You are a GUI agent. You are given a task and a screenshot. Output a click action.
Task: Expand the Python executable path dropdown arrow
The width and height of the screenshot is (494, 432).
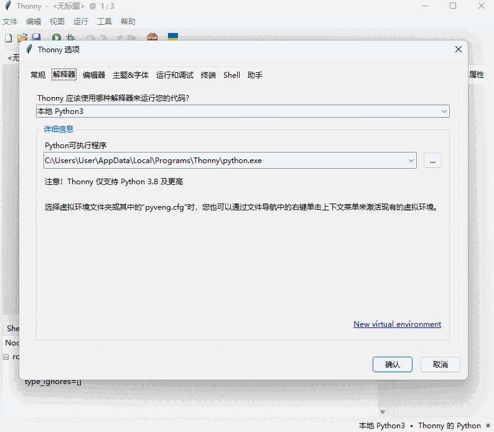pos(411,161)
